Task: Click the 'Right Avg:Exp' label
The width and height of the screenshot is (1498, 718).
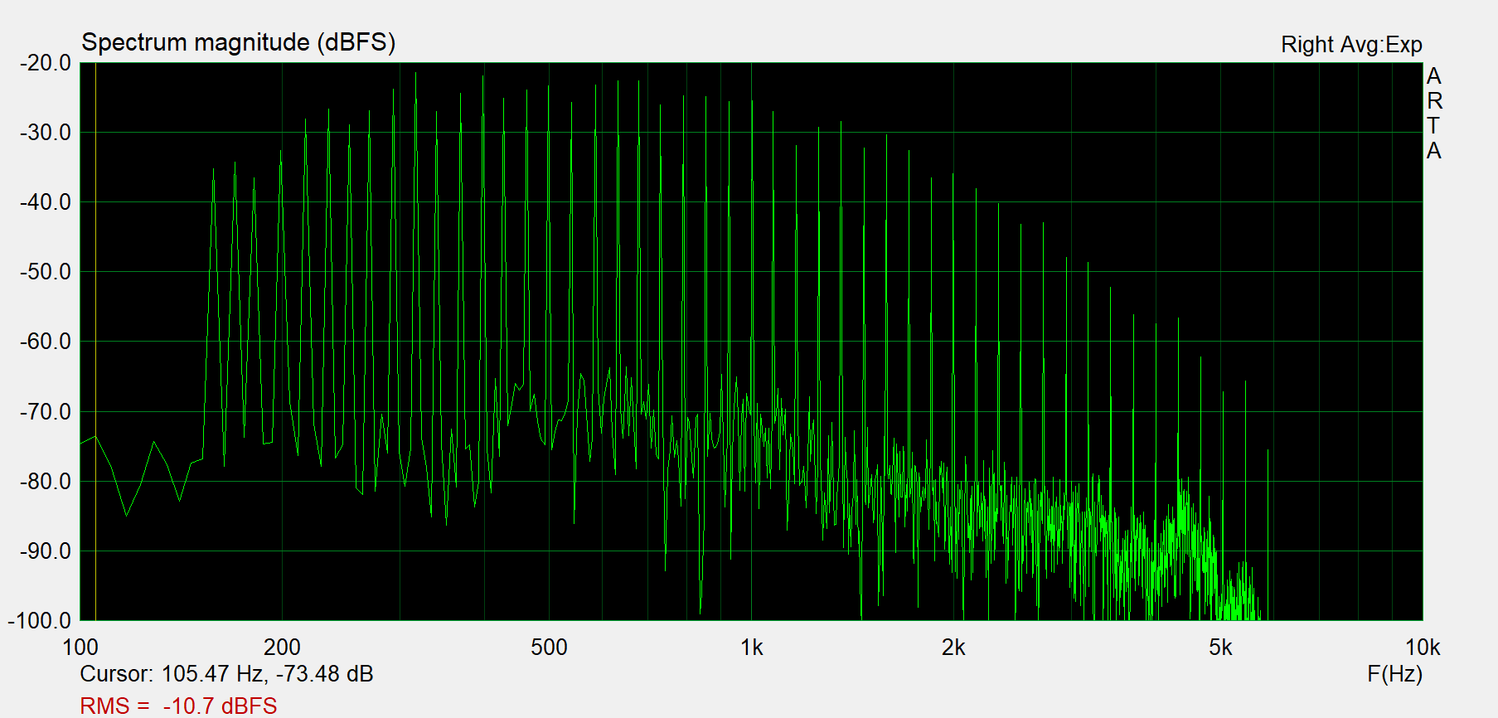Action: (1351, 45)
